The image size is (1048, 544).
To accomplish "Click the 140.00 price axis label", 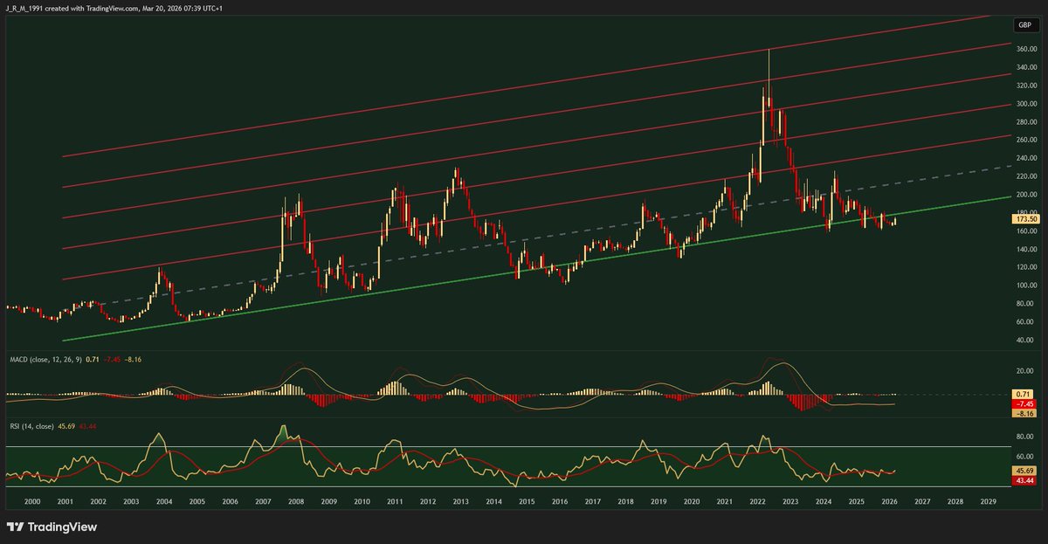I will pyautogui.click(x=1025, y=249).
